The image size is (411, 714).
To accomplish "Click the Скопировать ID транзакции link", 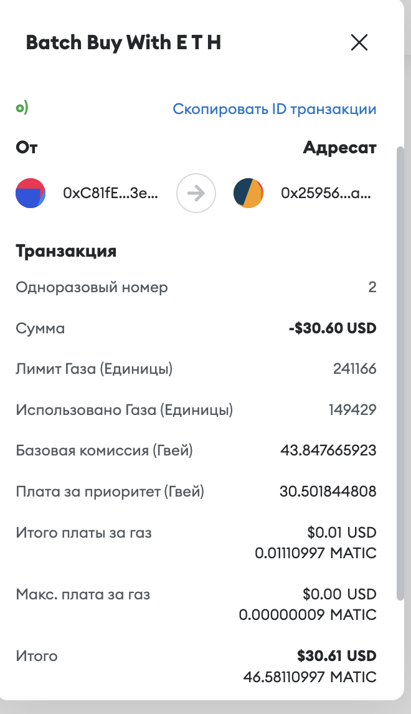I will point(274,110).
